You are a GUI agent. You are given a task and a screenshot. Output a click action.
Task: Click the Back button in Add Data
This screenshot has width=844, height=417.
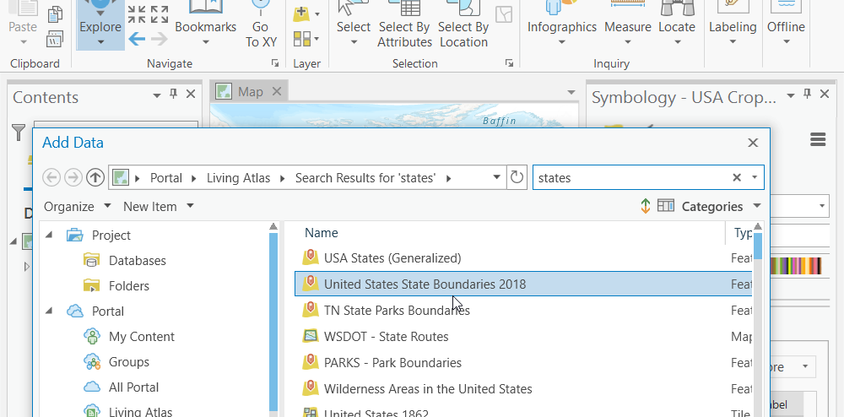[x=51, y=177]
